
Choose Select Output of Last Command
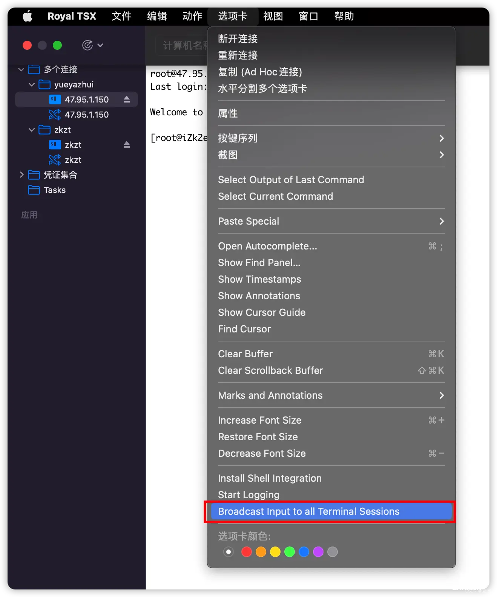(331, 180)
